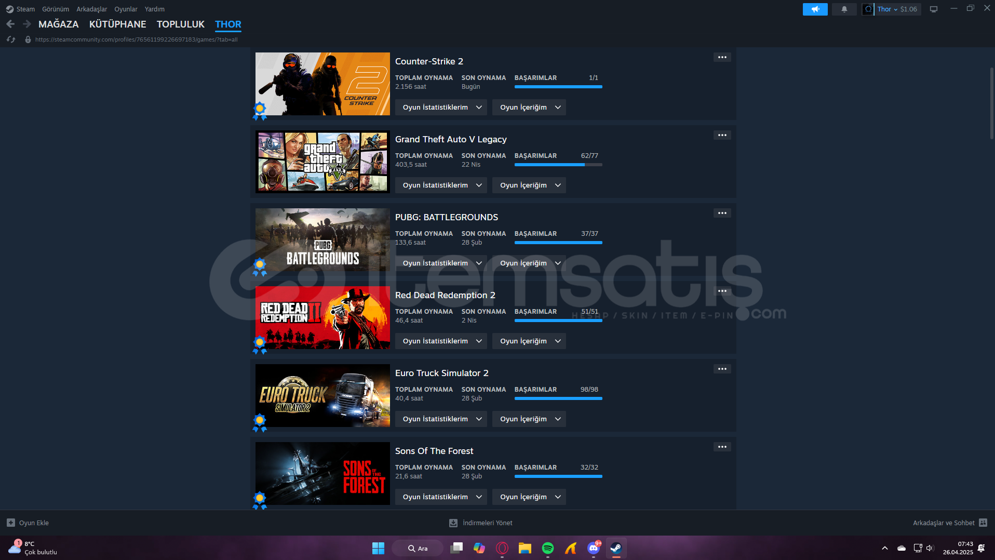The height and width of the screenshot is (560, 995).
Task: Expand Oyun İstatistiklerim for PUBG: BATTLEGROUNDS
Action: [441, 263]
